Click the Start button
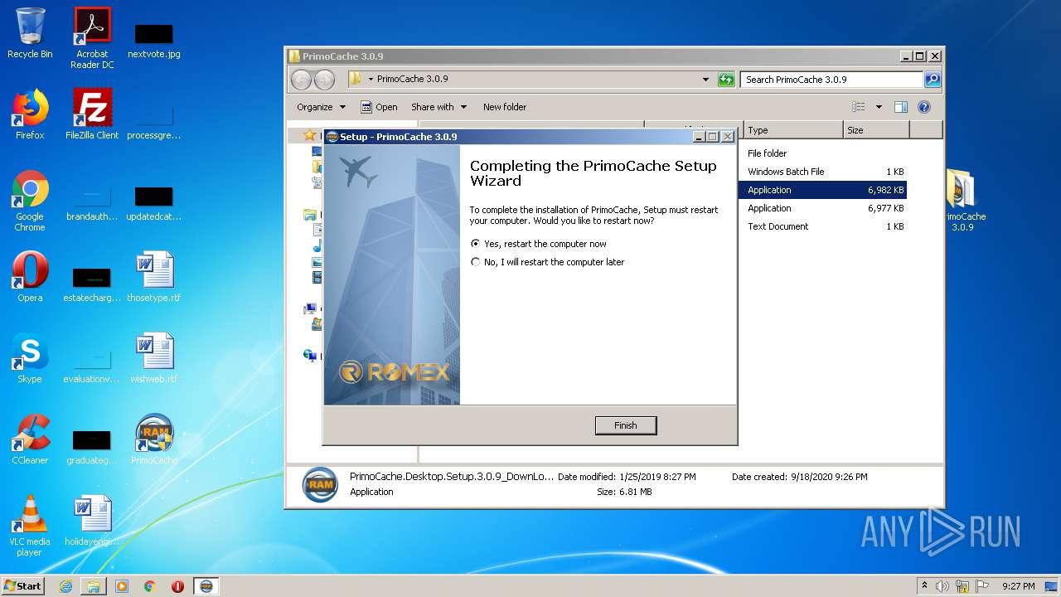The width and height of the screenshot is (1061, 597). coord(22,585)
